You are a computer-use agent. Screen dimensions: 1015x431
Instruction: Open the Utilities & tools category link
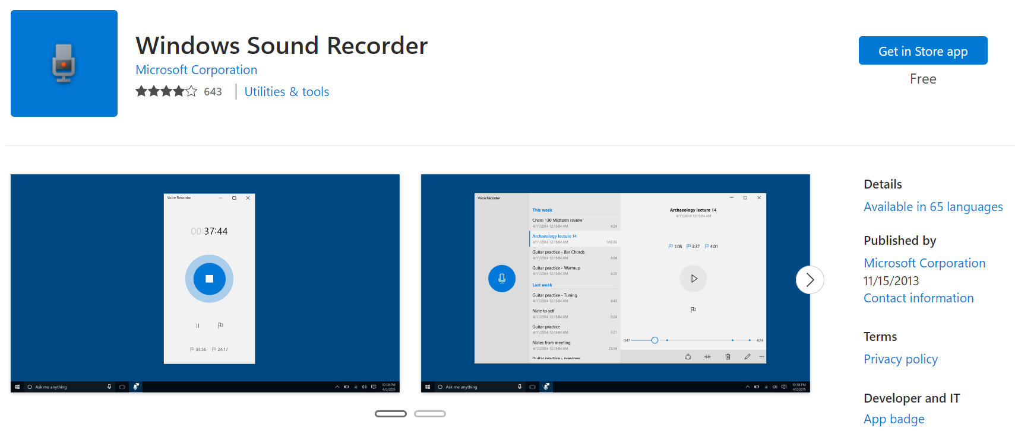click(286, 92)
